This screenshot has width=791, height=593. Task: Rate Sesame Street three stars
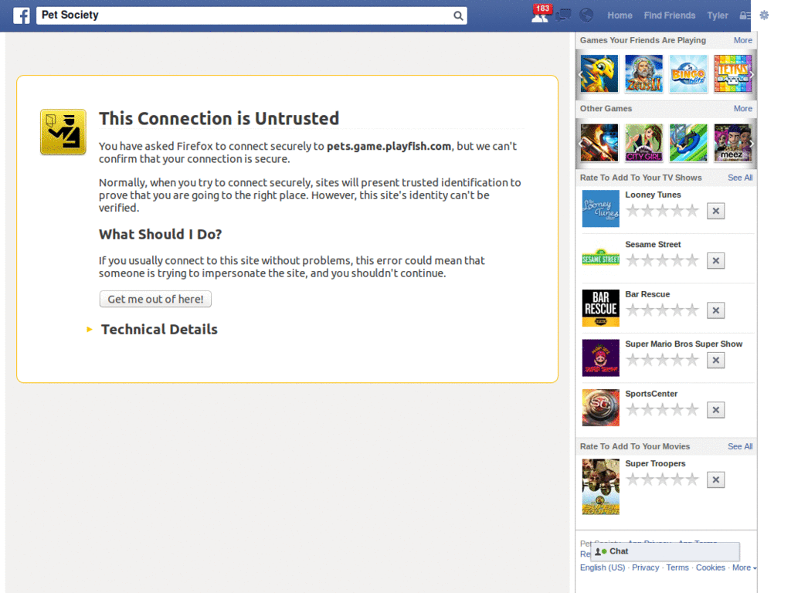point(662,261)
